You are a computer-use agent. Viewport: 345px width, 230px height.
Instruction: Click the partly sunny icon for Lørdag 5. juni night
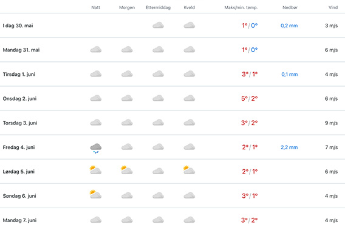click(x=95, y=170)
